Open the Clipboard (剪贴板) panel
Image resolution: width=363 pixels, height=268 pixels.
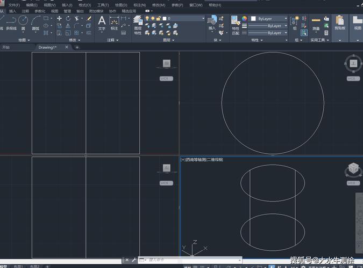pos(339,23)
